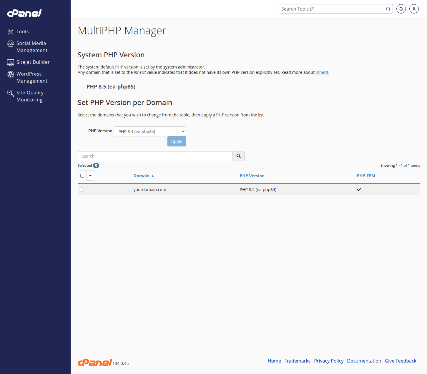
Task: Click the orange cPanel footer logo
Action: tap(95, 362)
